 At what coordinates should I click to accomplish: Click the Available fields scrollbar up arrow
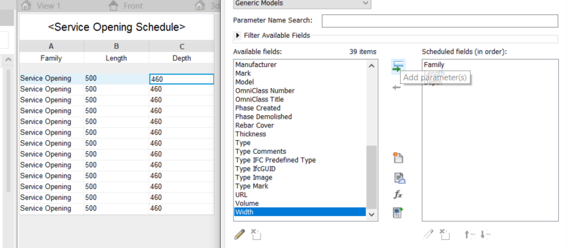[371, 65]
